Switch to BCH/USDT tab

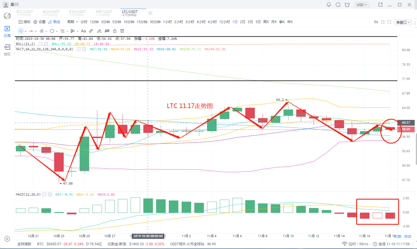pyautogui.click(x=51, y=13)
